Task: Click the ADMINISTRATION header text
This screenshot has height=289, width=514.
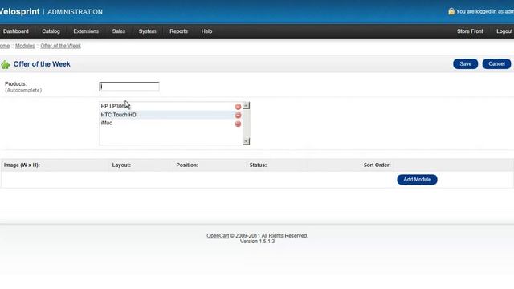Action: coord(75,12)
